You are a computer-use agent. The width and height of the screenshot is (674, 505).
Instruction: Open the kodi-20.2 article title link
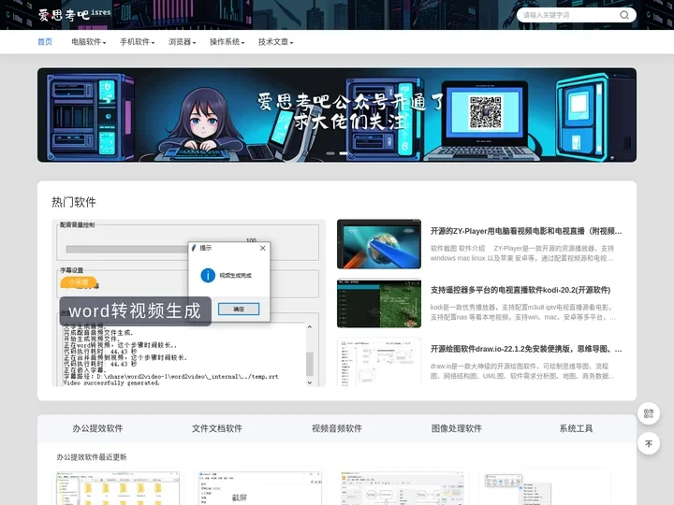pos(520,290)
